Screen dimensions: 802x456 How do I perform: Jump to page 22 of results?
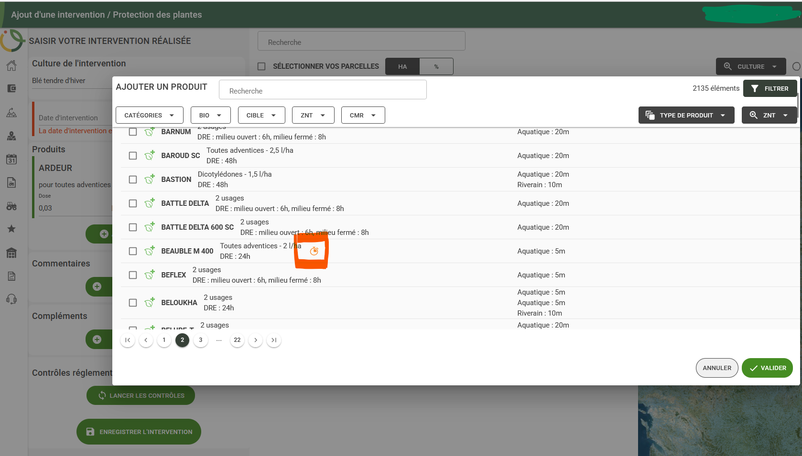tap(237, 340)
